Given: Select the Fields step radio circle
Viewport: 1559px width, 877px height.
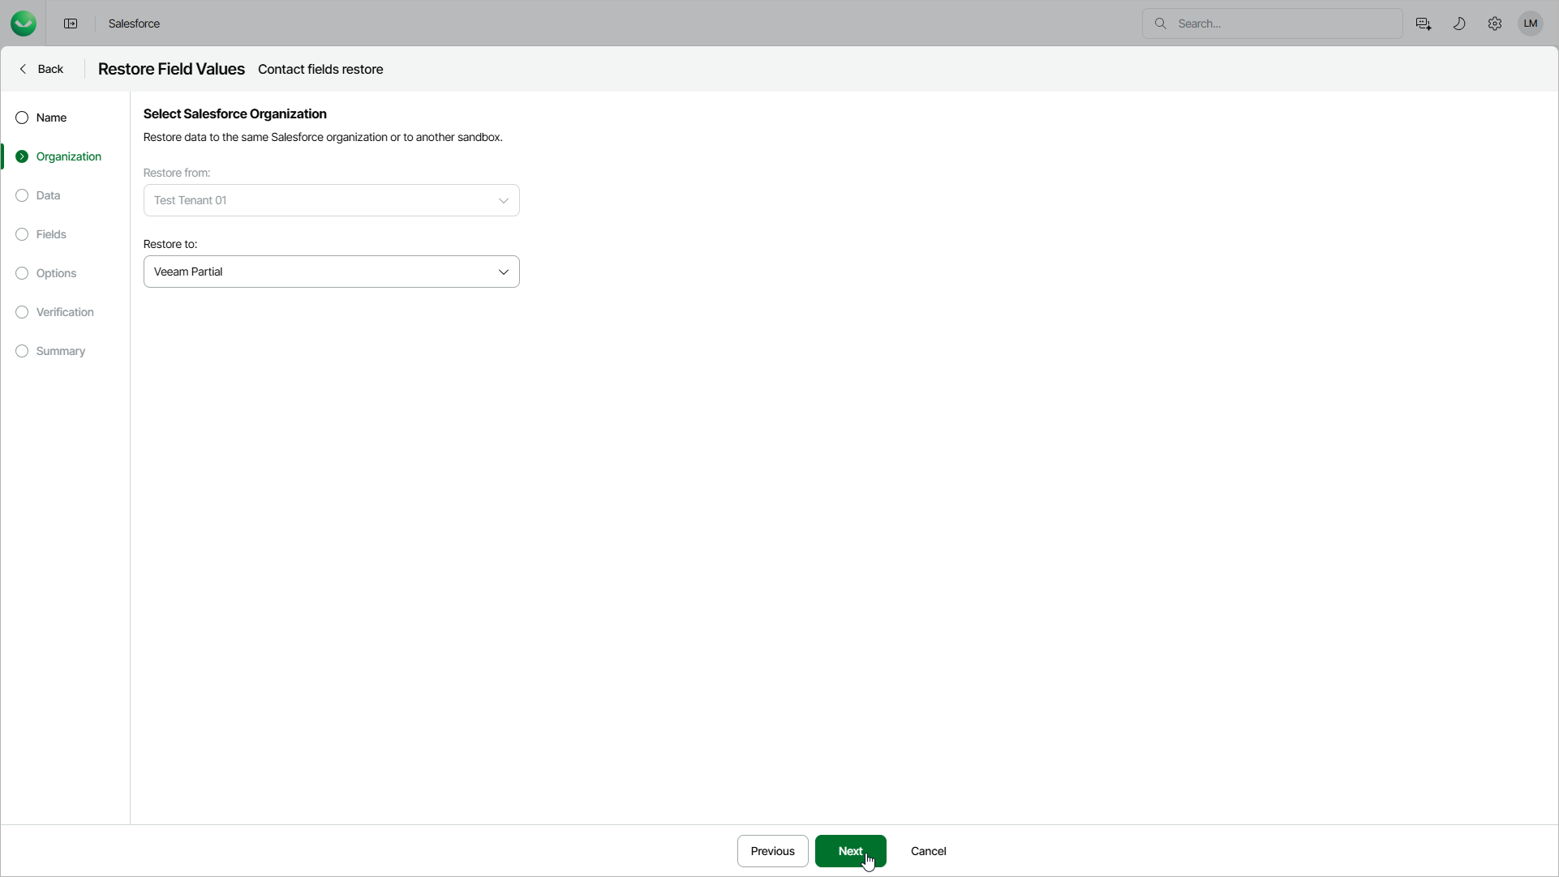Looking at the screenshot, I should click(x=22, y=234).
